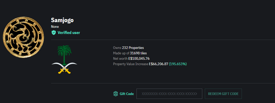The image size is (275, 103).
Task: Click the gift box icon
Action: 116,94
